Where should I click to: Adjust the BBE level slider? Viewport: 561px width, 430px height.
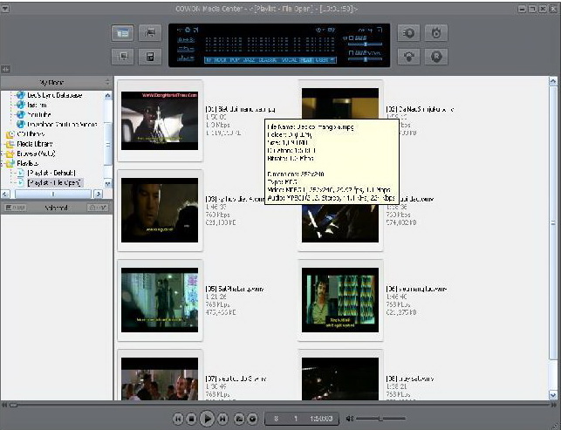tap(364, 44)
